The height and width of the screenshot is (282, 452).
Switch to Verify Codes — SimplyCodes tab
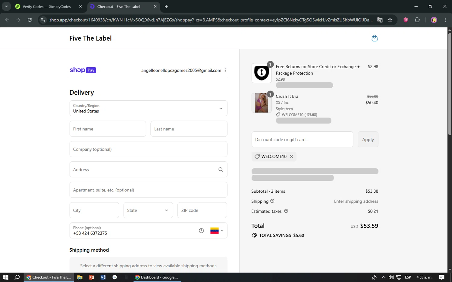point(47,7)
